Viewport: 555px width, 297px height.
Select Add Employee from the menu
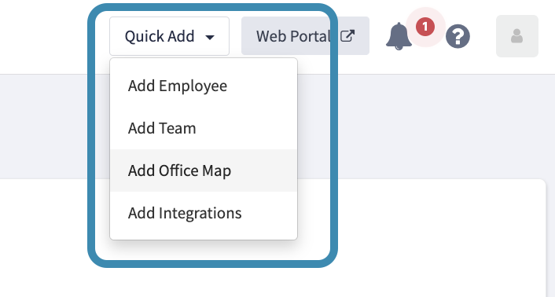[x=204, y=86]
